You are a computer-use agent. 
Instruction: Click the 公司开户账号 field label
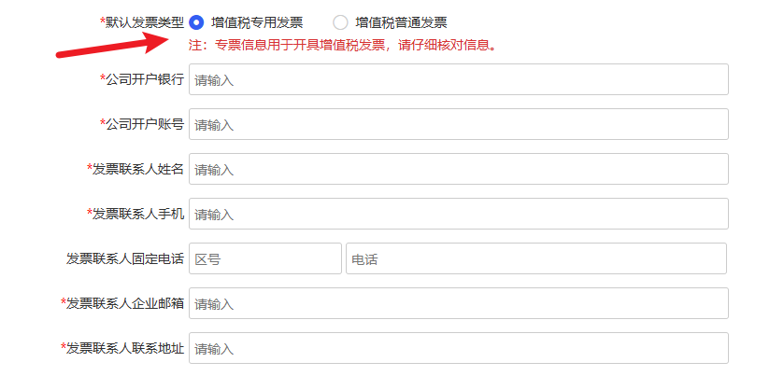142,124
